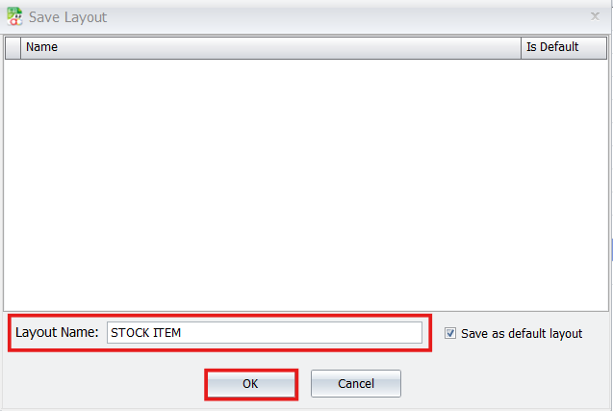Screen dimensions: 613x411
Task: Click the divider between Name and Is Default headers
Action: (521, 47)
